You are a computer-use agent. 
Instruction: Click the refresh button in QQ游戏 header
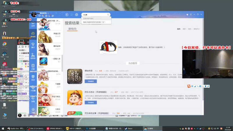pos(77,15)
